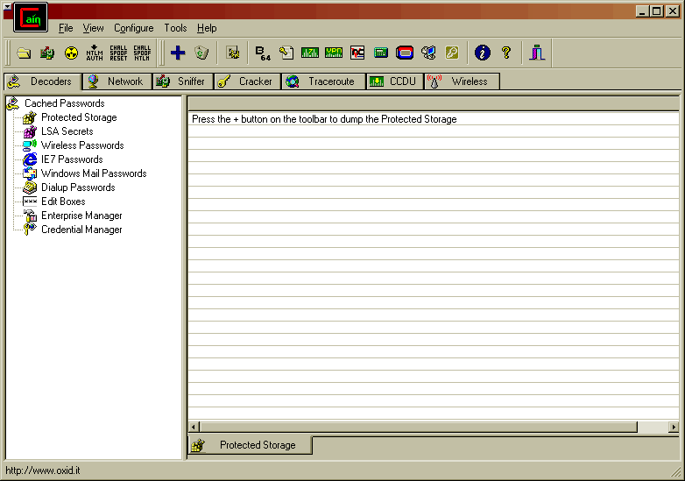Viewport: 685px width, 481px height.
Task: Open the red-blue RSA SecurID token calculator icon
Action: (x=405, y=53)
